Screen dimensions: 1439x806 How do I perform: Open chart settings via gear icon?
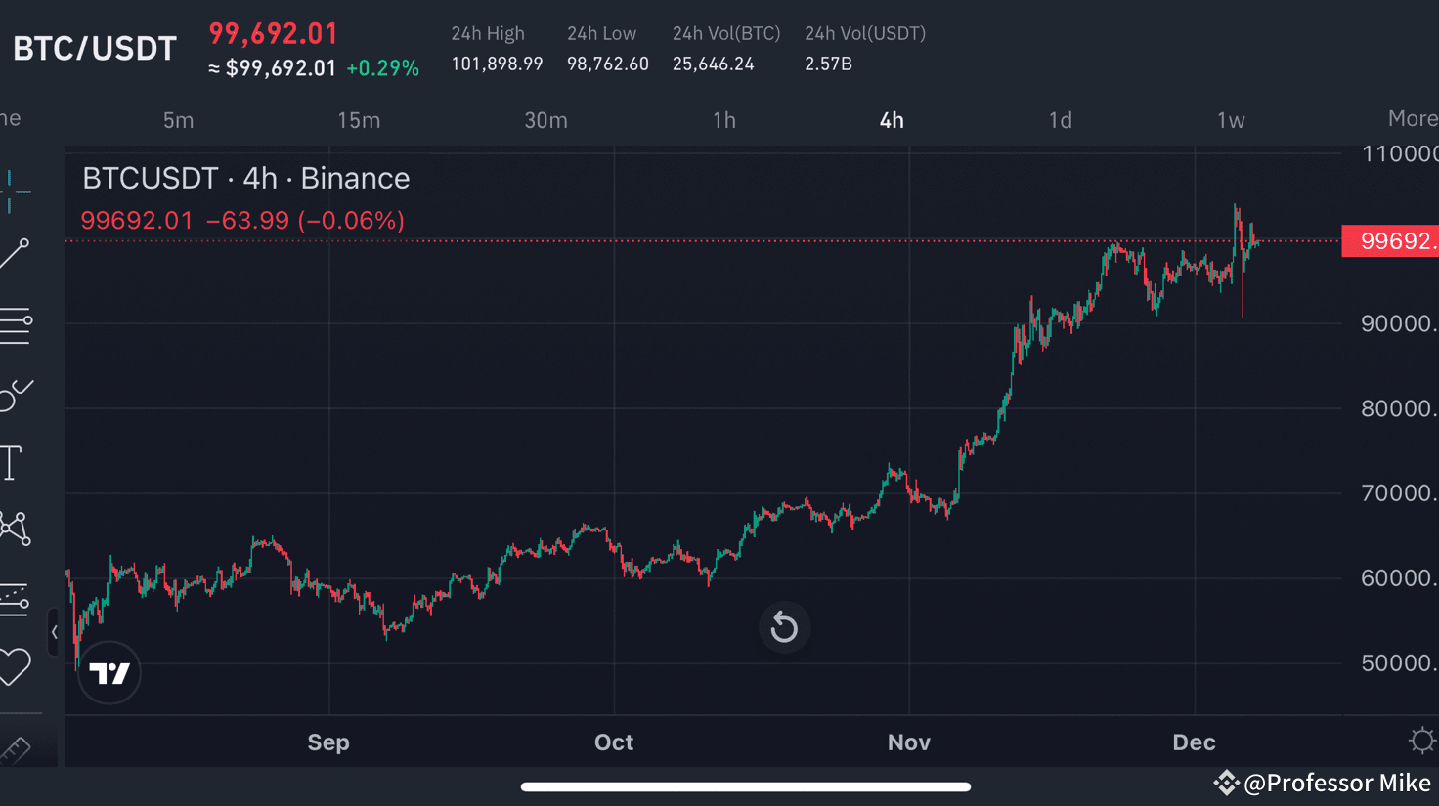1422,742
